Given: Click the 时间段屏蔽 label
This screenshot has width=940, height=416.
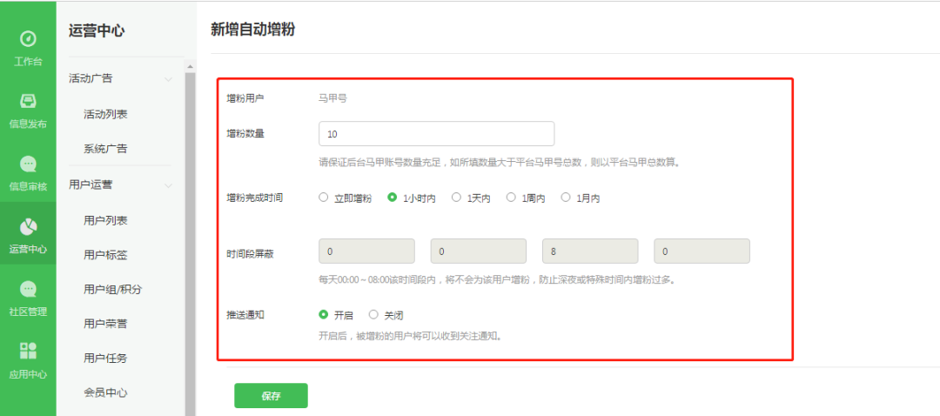Looking at the screenshot, I should pyautogui.click(x=250, y=253).
